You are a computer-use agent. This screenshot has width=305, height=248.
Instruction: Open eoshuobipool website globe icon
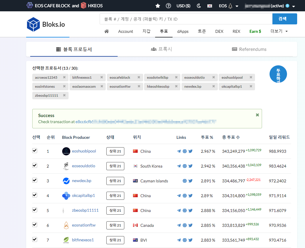click(184, 151)
